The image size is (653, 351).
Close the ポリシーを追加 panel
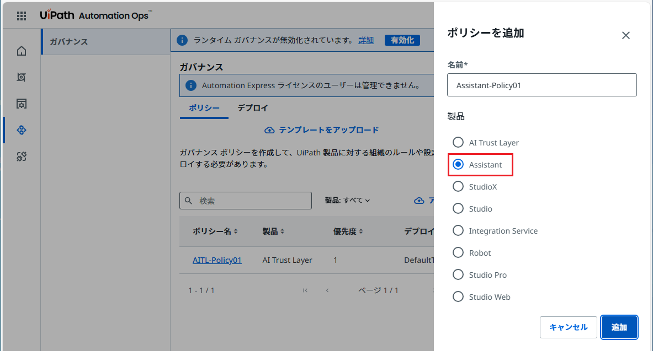tap(625, 35)
